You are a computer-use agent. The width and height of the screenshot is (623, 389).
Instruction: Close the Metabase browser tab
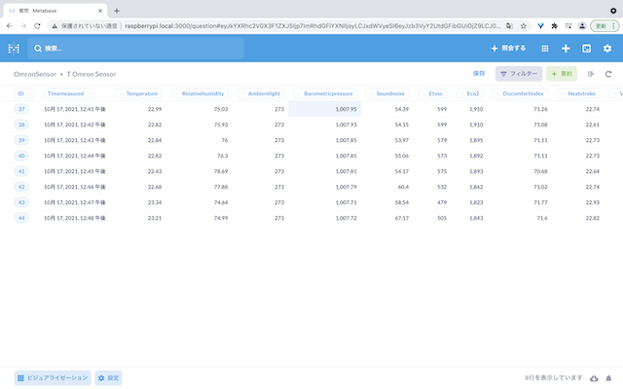coord(100,11)
